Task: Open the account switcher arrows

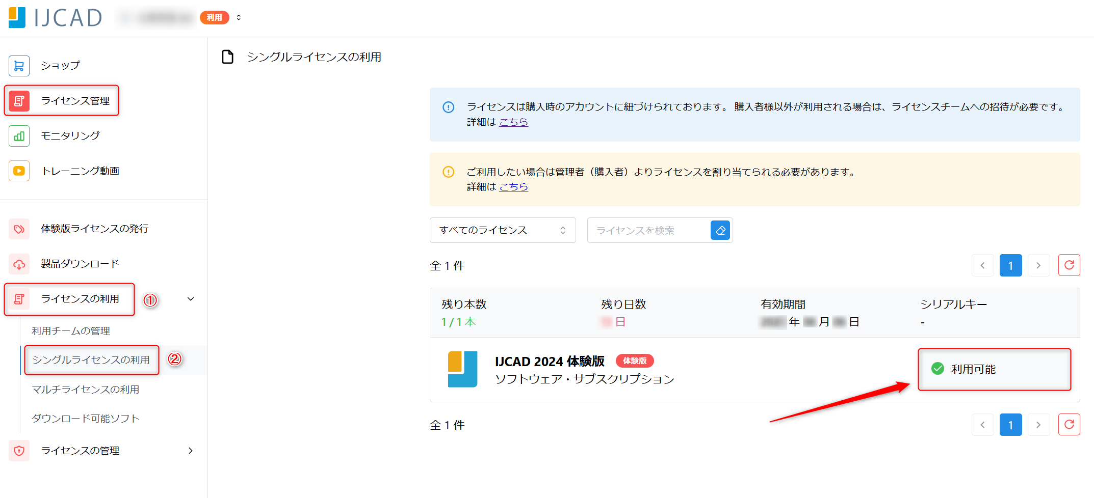Action: click(239, 17)
